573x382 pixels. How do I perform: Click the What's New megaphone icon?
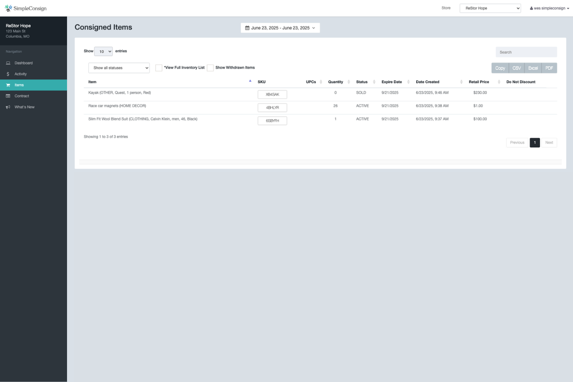coord(8,107)
